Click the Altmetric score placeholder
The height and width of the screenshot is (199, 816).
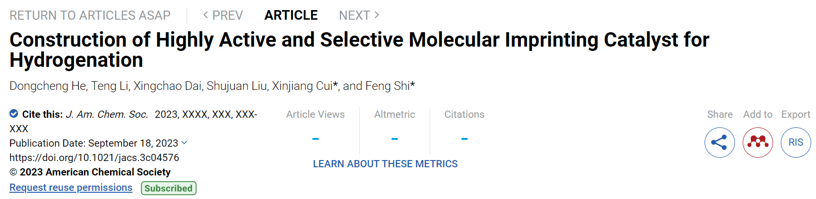[x=394, y=139]
